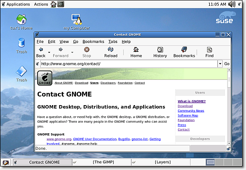Follow the Community News sidebar link
The width and height of the screenshot is (246, 170).
(191, 110)
